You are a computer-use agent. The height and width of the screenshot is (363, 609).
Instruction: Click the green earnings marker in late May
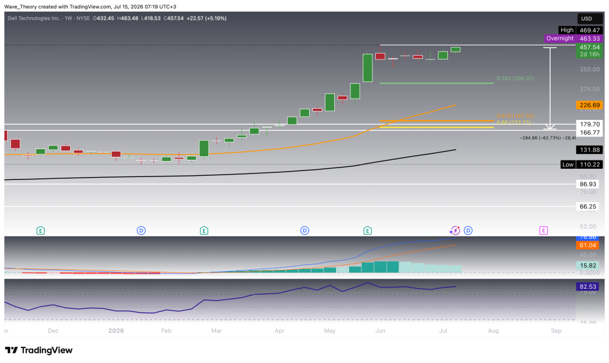(x=368, y=231)
